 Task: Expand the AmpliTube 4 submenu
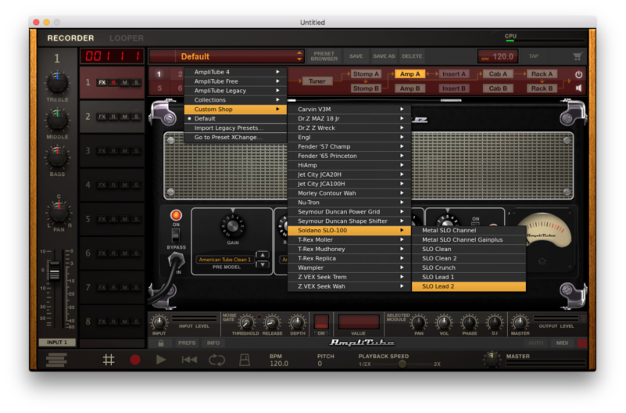(236, 72)
